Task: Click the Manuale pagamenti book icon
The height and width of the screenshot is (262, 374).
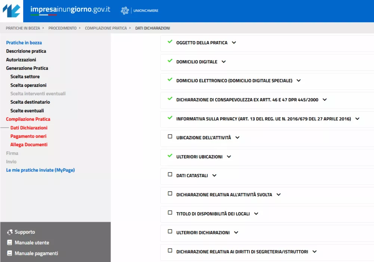Action: coord(10,253)
